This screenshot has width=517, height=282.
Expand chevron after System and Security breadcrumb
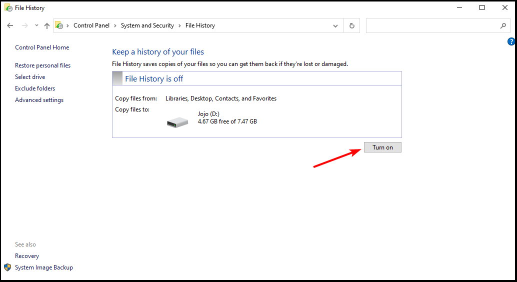pyautogui.click(x=179, y=25)
